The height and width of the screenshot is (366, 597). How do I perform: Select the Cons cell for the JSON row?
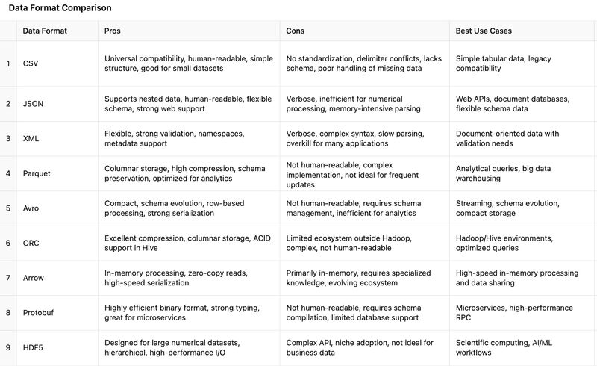354,104
